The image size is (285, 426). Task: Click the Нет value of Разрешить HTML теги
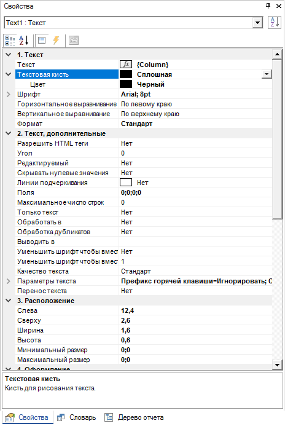127,143
